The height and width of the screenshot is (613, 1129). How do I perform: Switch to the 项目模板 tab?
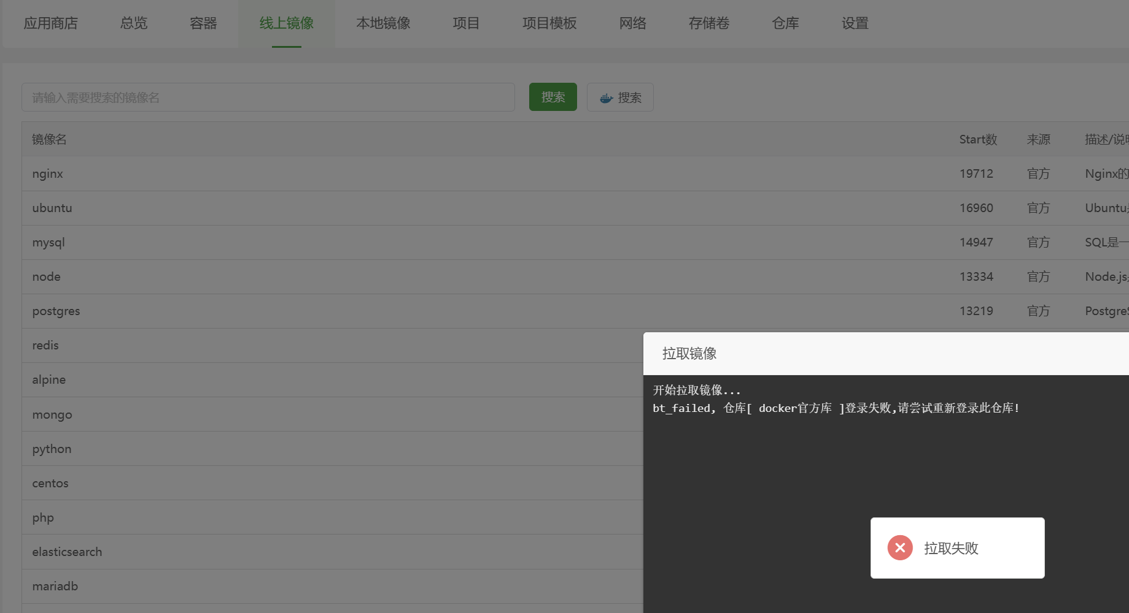(x=549, y=23)
